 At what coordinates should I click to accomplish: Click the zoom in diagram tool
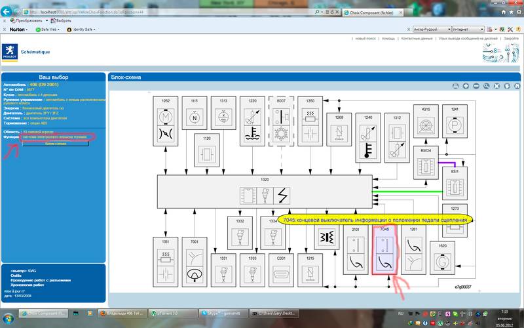pyautogui.click(x=466, y=86)
